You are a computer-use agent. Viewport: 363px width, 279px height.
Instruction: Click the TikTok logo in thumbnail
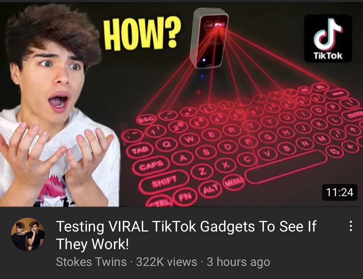(328, 38)
